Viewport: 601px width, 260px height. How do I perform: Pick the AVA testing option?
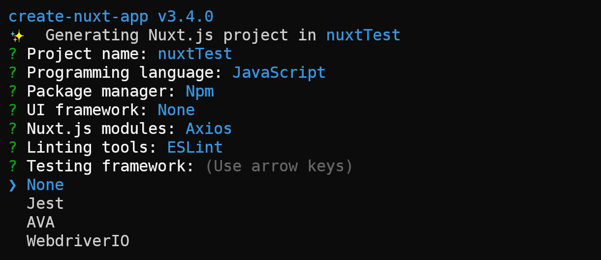click(40, 223)
